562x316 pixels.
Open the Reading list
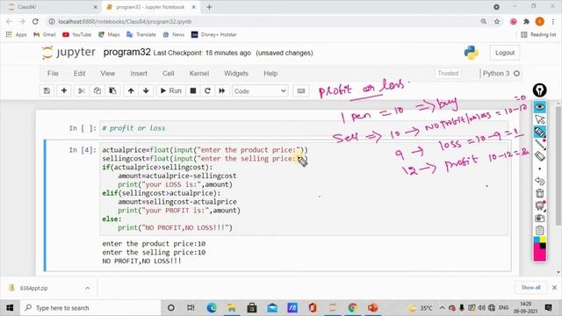(x=538, y=35)
